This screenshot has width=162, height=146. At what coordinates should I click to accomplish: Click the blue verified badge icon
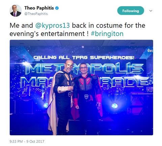pos(57,8)
